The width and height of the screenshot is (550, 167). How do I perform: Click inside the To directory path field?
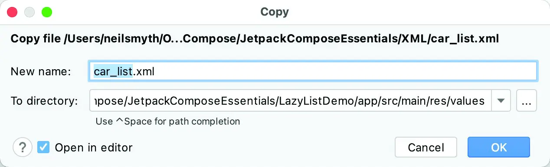[x=290, y=101]
